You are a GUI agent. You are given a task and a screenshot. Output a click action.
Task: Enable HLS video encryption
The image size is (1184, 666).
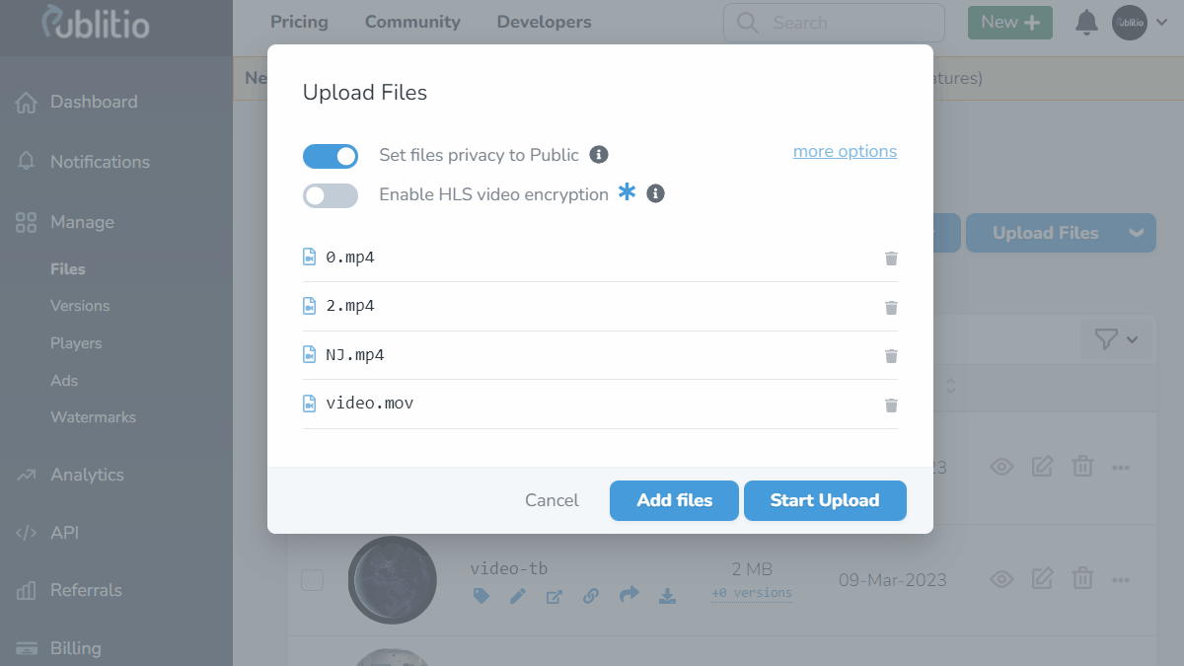click(331, 195)
